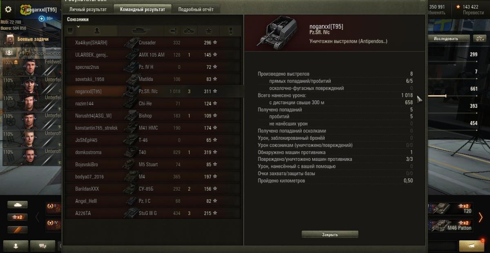490x253 pixels.
Task: Sort allies by tank column icon
Action: click(x=141, y=31)
